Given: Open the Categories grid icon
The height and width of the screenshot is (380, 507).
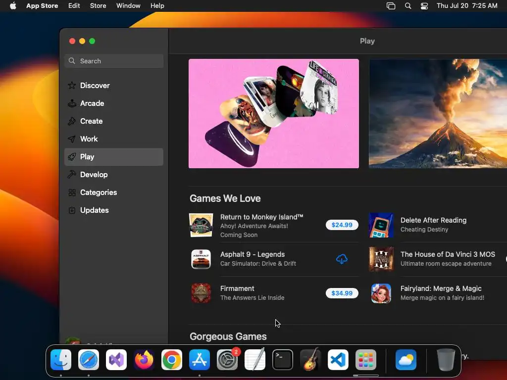Looking at the screenshot, I should coord(72,192).
